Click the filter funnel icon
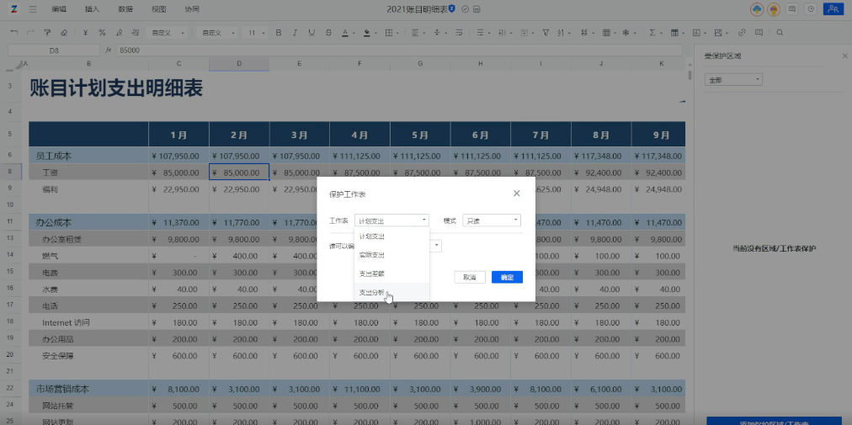Screen dimensions: 852x425 (546, 33)
